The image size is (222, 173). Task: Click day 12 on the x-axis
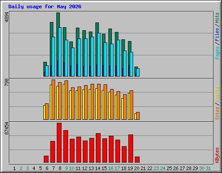coord(85,168)
